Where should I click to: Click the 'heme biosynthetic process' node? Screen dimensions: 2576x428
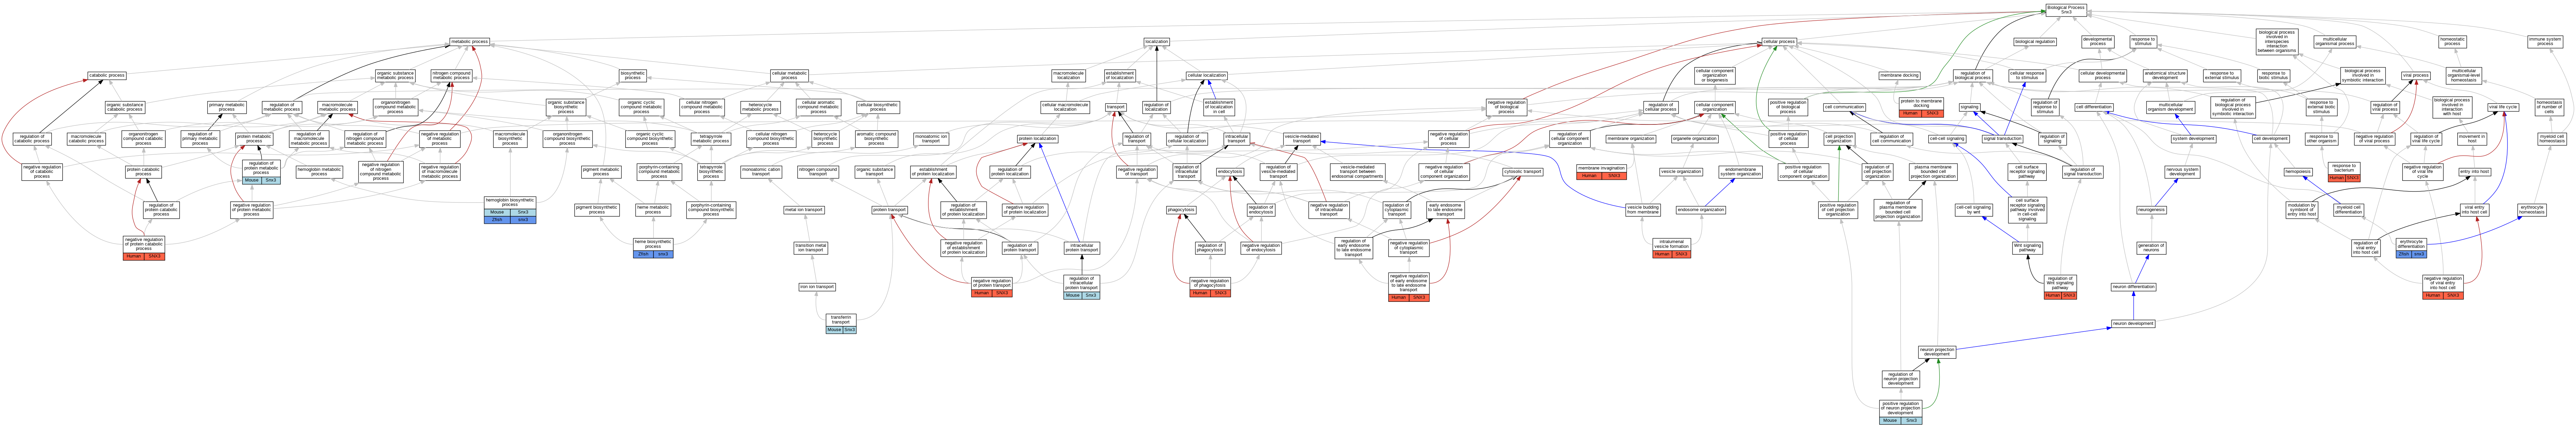[653, 248]
